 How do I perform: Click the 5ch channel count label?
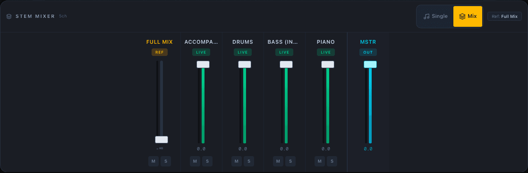pyautogui.click(x=63, y=16)
